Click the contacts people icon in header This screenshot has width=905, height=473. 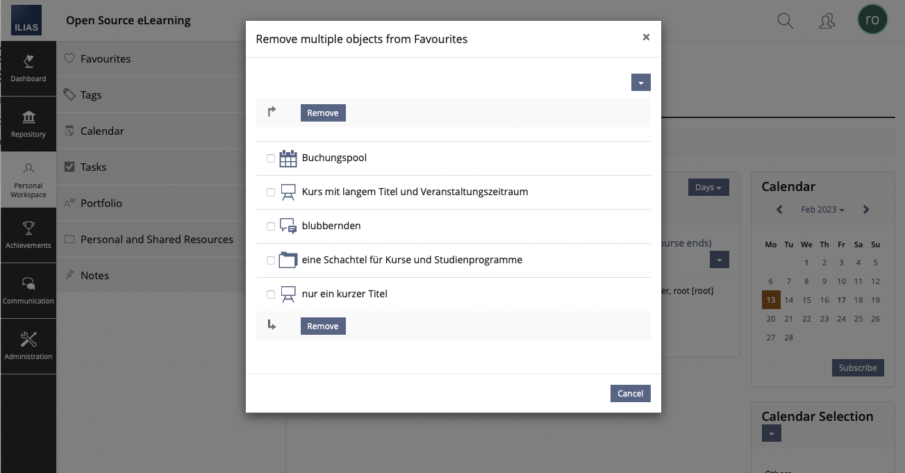pos(827,21)
